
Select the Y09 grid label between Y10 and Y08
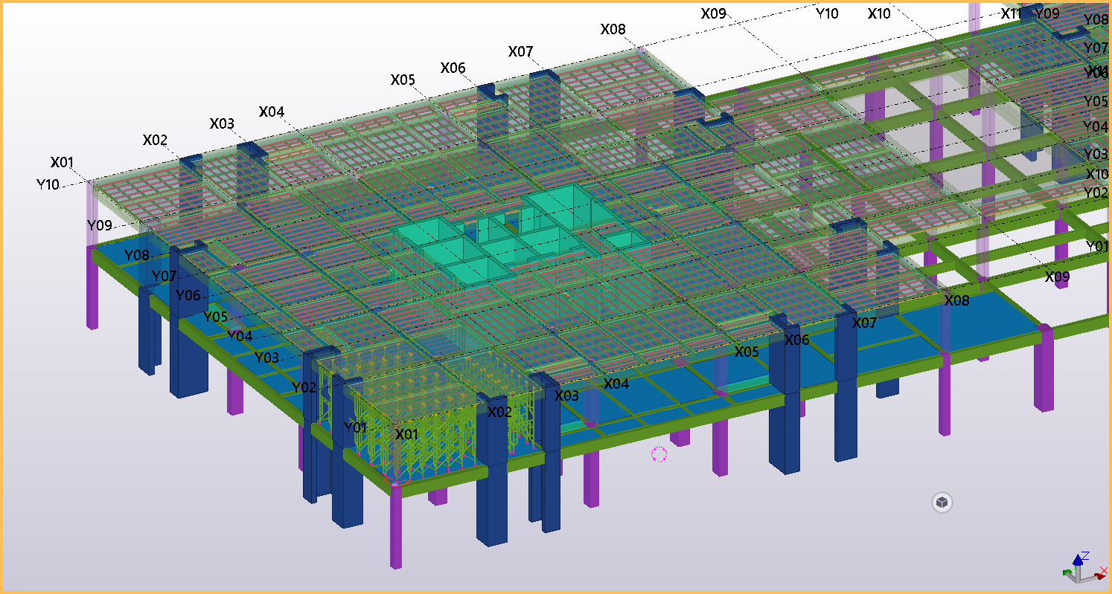(99, 225)
